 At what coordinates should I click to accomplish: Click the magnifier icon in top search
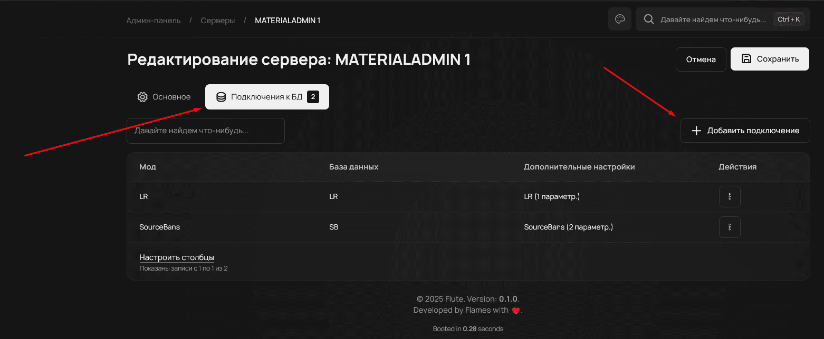649,19
